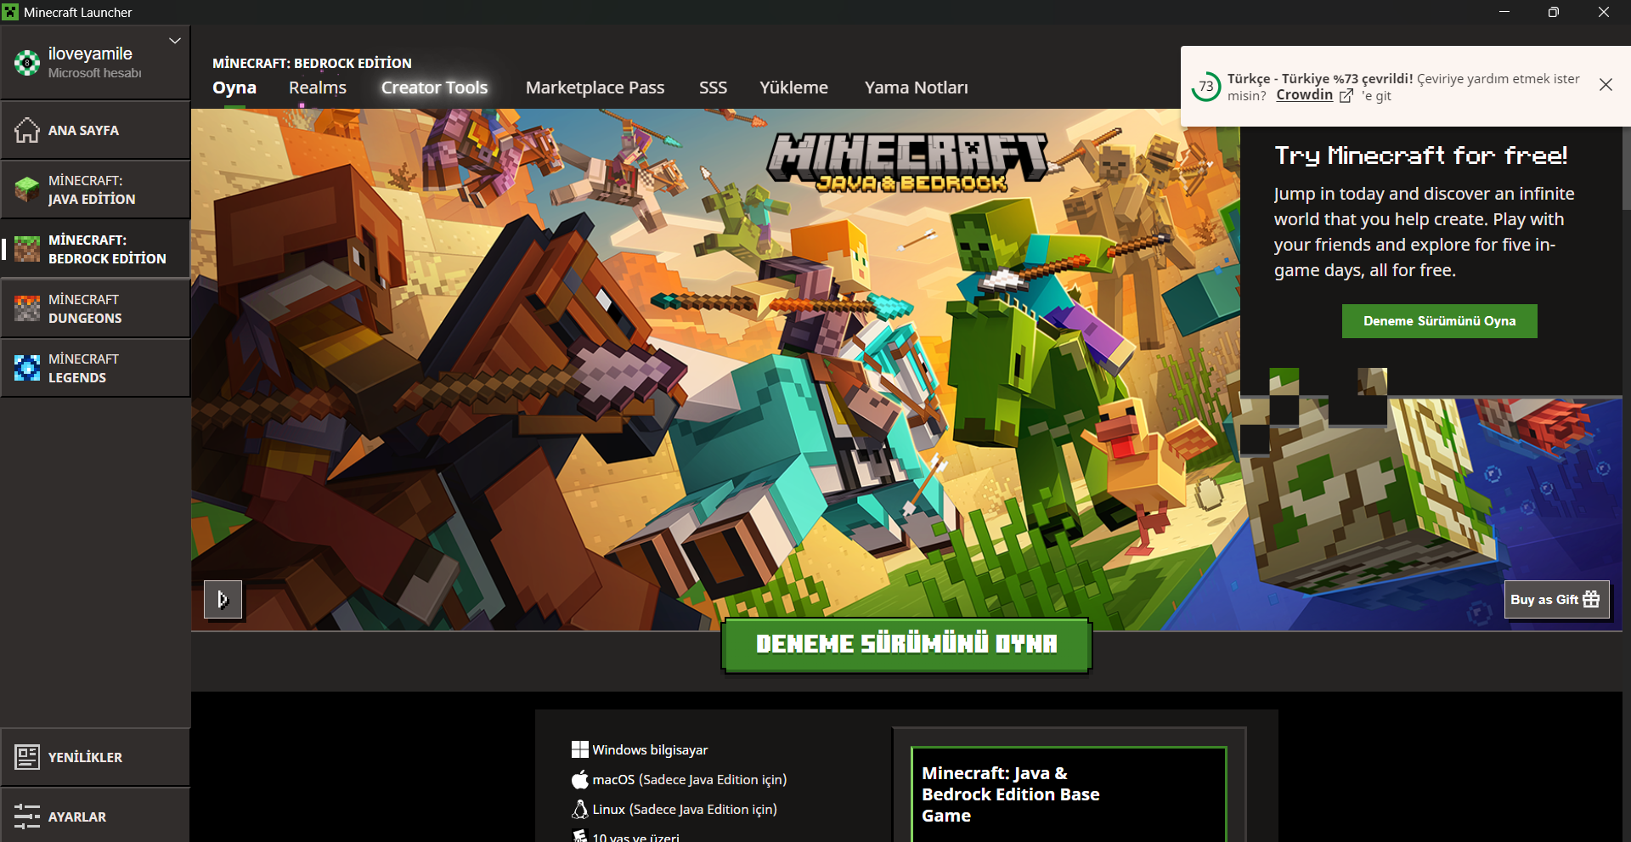This screenshot has width=1631, height=842.
Task: Select the Ana Sayfa sidebar label
Action: [83, 130]
